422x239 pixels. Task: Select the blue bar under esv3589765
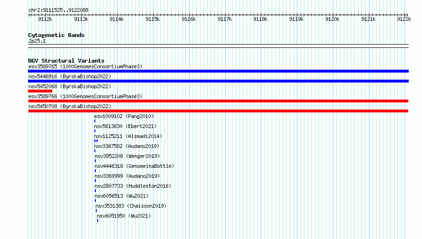point(218,71)
